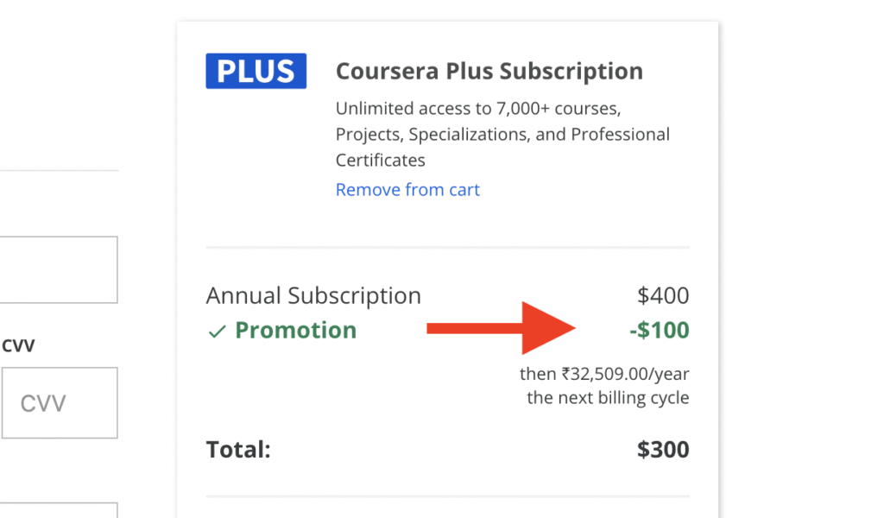884x518 pixels.
Task: Click the red arrow pointing at the discount
Action: click(x=509, y=329)
